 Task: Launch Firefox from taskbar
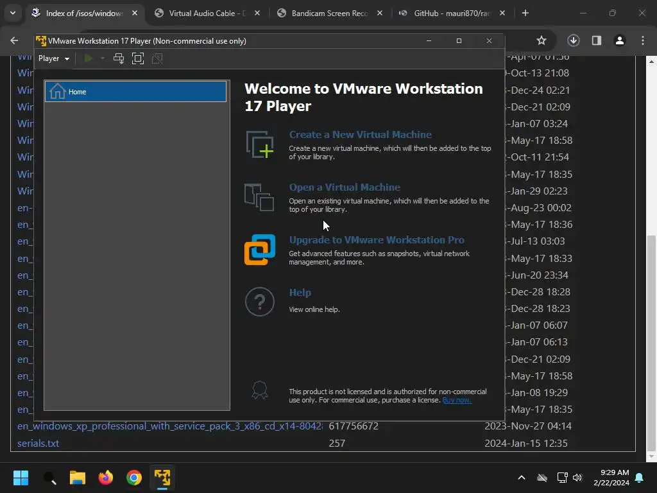[x=106, y=478]
